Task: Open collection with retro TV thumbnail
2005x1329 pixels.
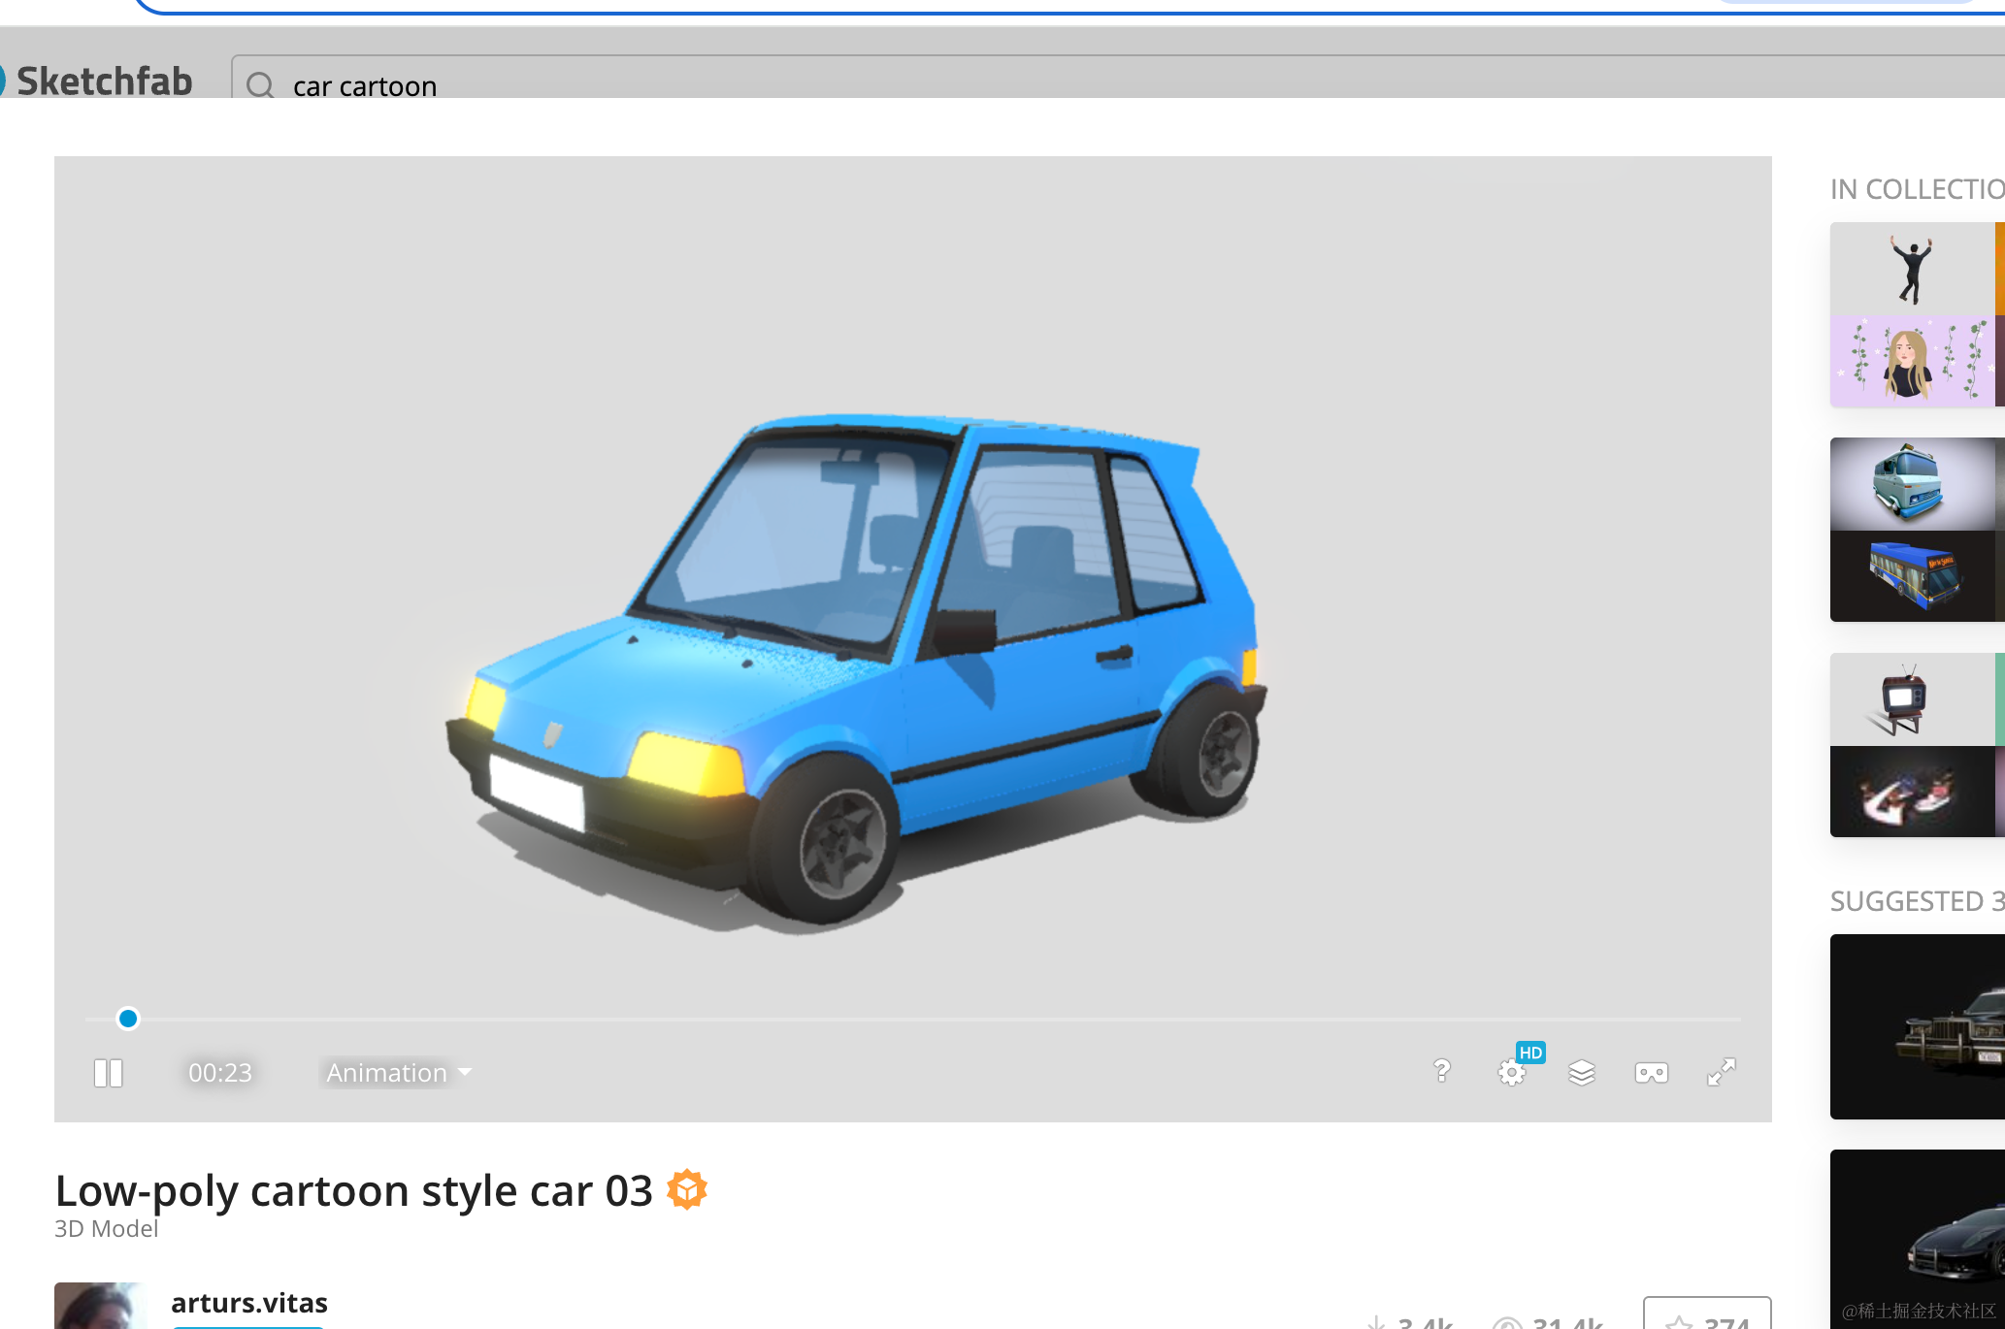Action: pyautogui.click(x=1917, y=745)
